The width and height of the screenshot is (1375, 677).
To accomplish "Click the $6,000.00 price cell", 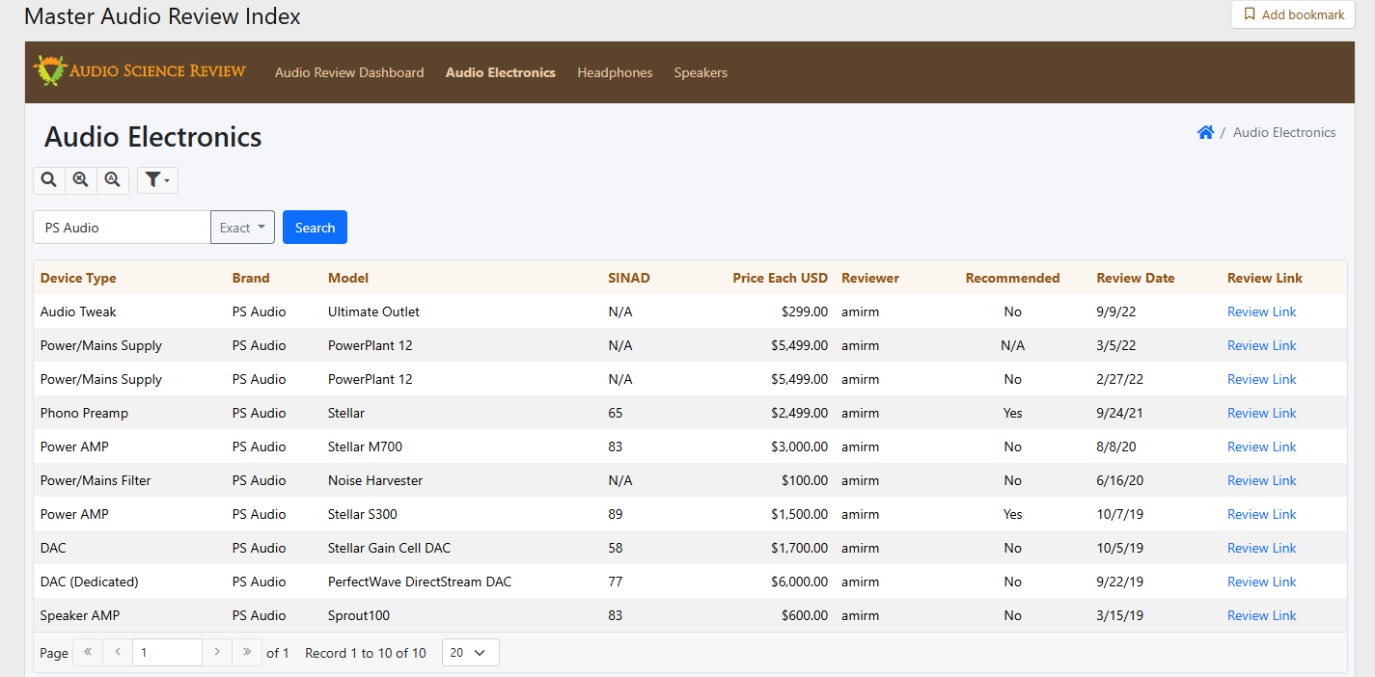I will 799,582.
